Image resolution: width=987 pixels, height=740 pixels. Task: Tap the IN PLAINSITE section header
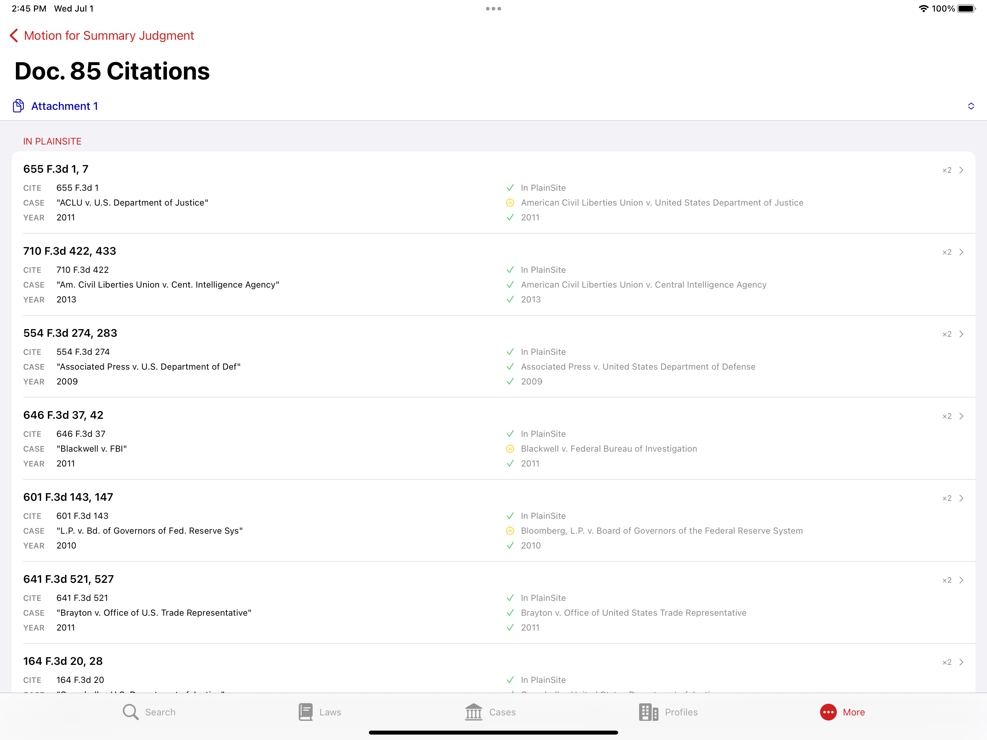pos(52,142)
